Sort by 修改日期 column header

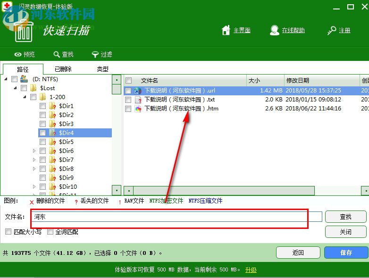point(322,81)
